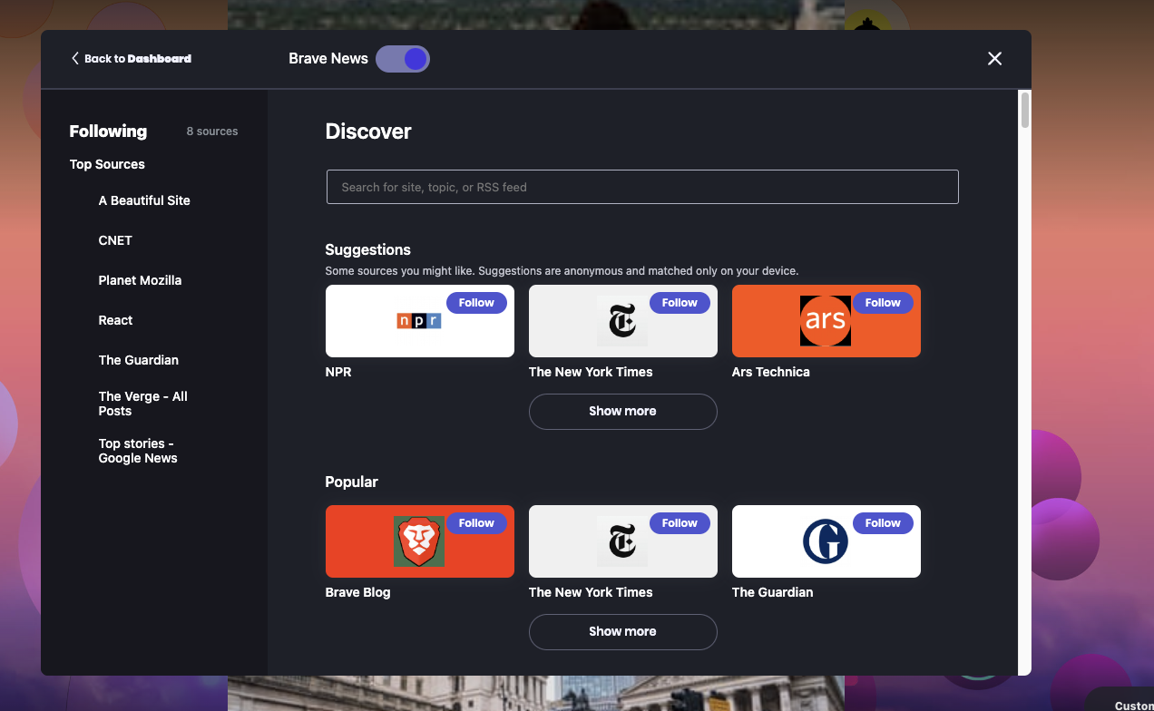
Task: Show more popular sources
Action: (x=622, y=631)
